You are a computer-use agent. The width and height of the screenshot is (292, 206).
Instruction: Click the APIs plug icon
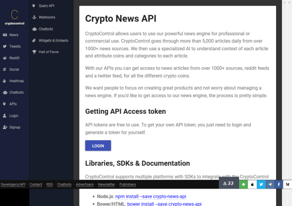click(5, 104)
